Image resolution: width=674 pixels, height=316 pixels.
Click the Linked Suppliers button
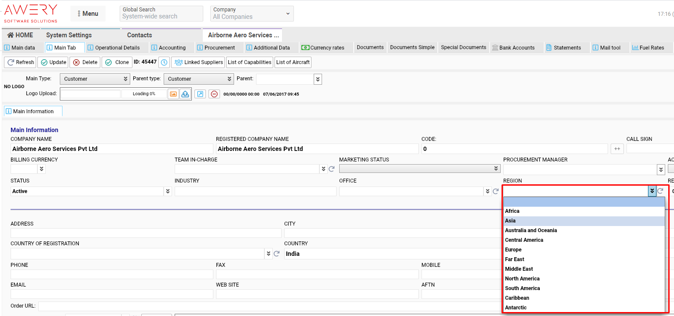tap(198, 62)
